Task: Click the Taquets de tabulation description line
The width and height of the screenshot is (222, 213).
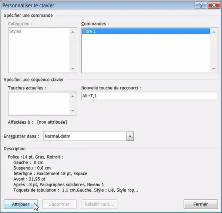Action: pos(76,190)
